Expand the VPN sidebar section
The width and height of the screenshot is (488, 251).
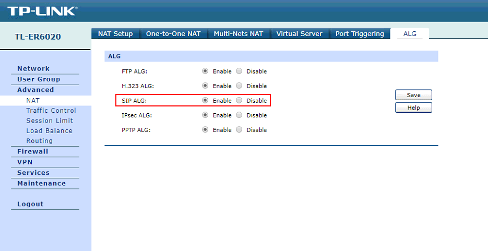[x=25, y=162]
